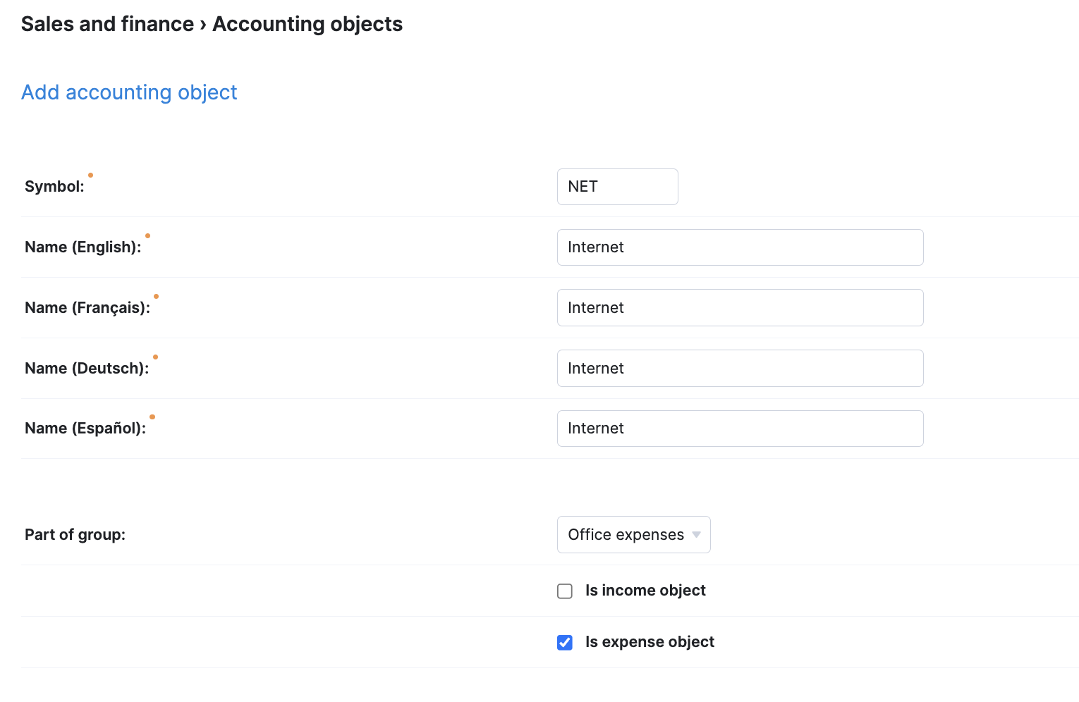Click the Name (Français) input field
This screenshot has height=702, width=1079.
[740, 308]
